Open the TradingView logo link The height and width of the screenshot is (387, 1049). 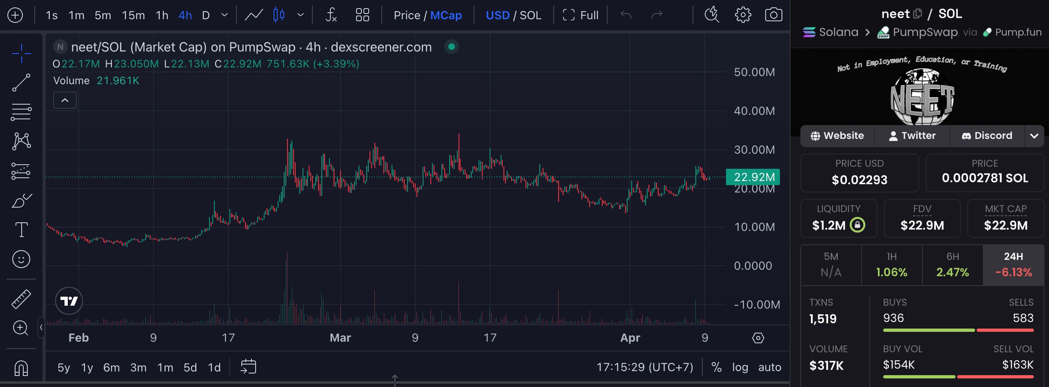coord(69,301)
